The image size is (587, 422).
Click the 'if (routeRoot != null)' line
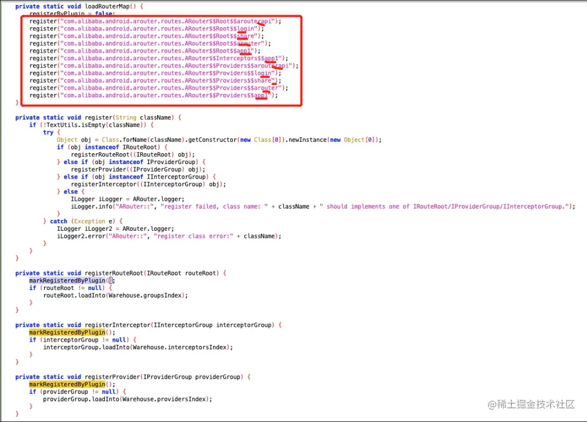point(71,288)
